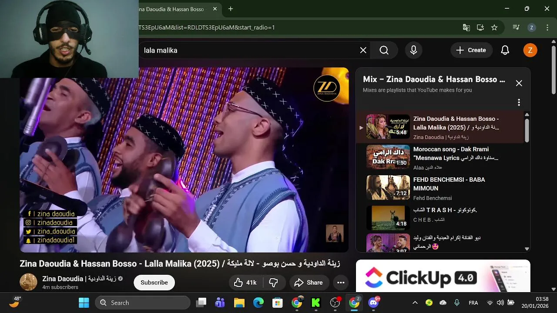Viewport: 557px width, 313px height.
Task: Click the install app icon in address bar
Action: coord(480,27)
